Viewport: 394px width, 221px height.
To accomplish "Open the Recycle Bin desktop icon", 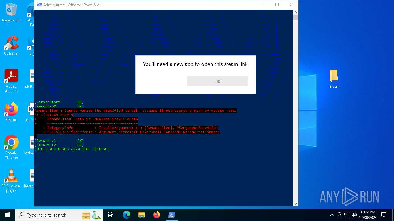I will pos(11,13).
